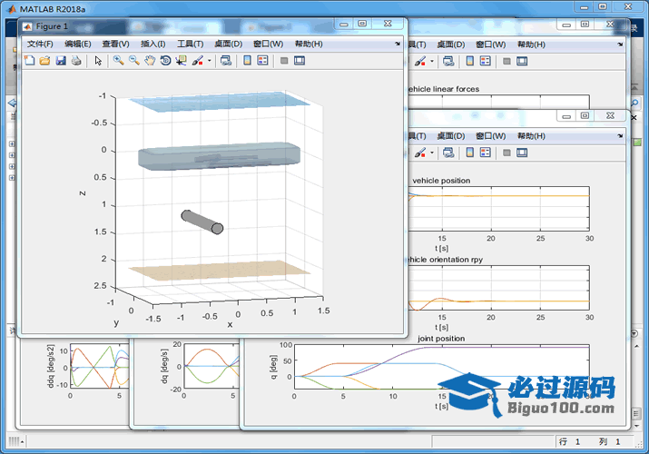Activate Zoom Out tool in Figure 1
The width and height of the screenshot is (649, 454).
point(133,61)
